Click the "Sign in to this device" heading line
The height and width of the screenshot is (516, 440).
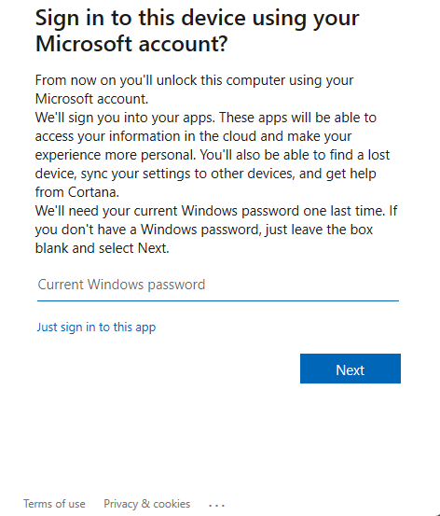click(198, 18)
